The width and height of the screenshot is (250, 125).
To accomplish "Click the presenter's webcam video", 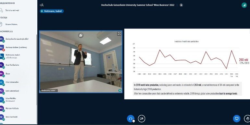I will pos(81,62).
